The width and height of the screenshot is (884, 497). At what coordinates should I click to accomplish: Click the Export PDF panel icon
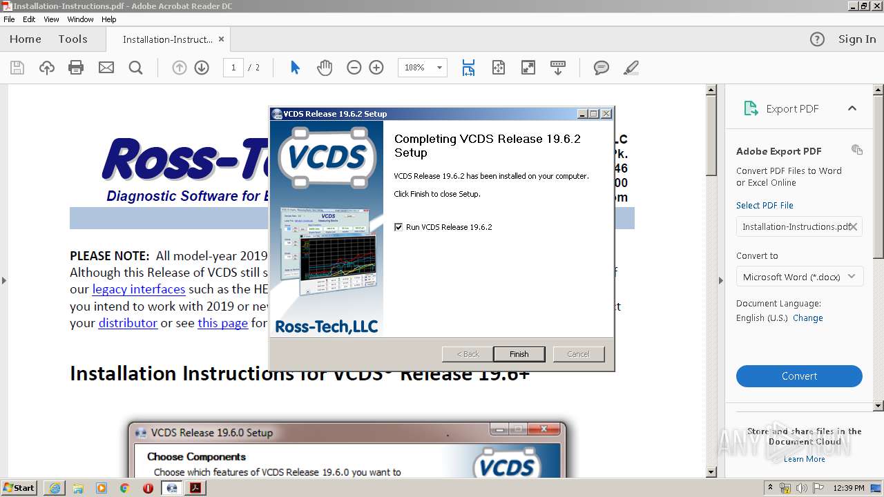pyautogui.click(x=751, y=108)
